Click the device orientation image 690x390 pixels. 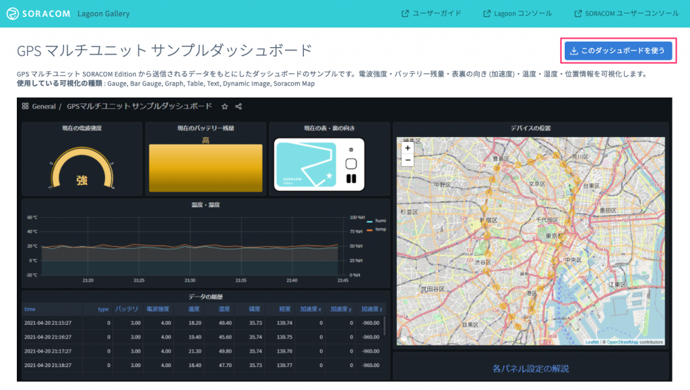pyautogui.click(x=319, y=164)
